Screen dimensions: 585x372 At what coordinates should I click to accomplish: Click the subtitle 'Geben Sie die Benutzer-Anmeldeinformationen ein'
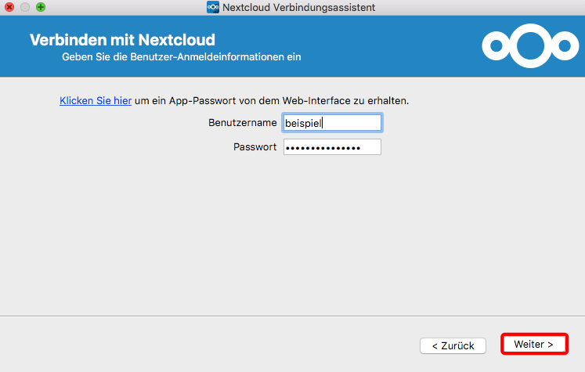coord(182,57)
